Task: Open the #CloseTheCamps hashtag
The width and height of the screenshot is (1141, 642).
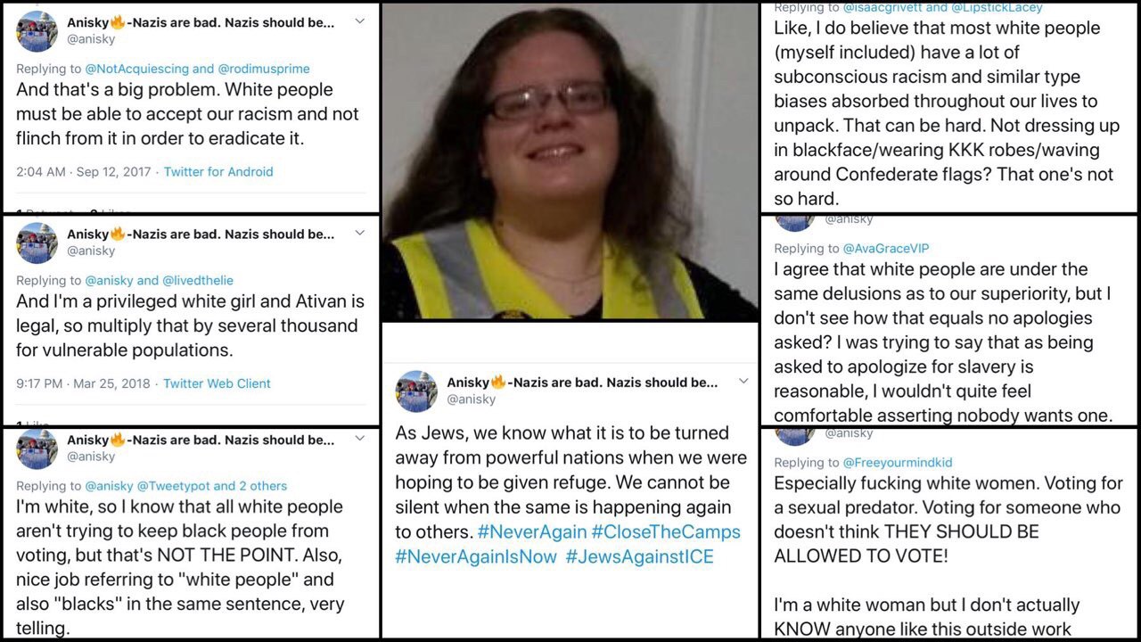Action: tap(666, 532)
